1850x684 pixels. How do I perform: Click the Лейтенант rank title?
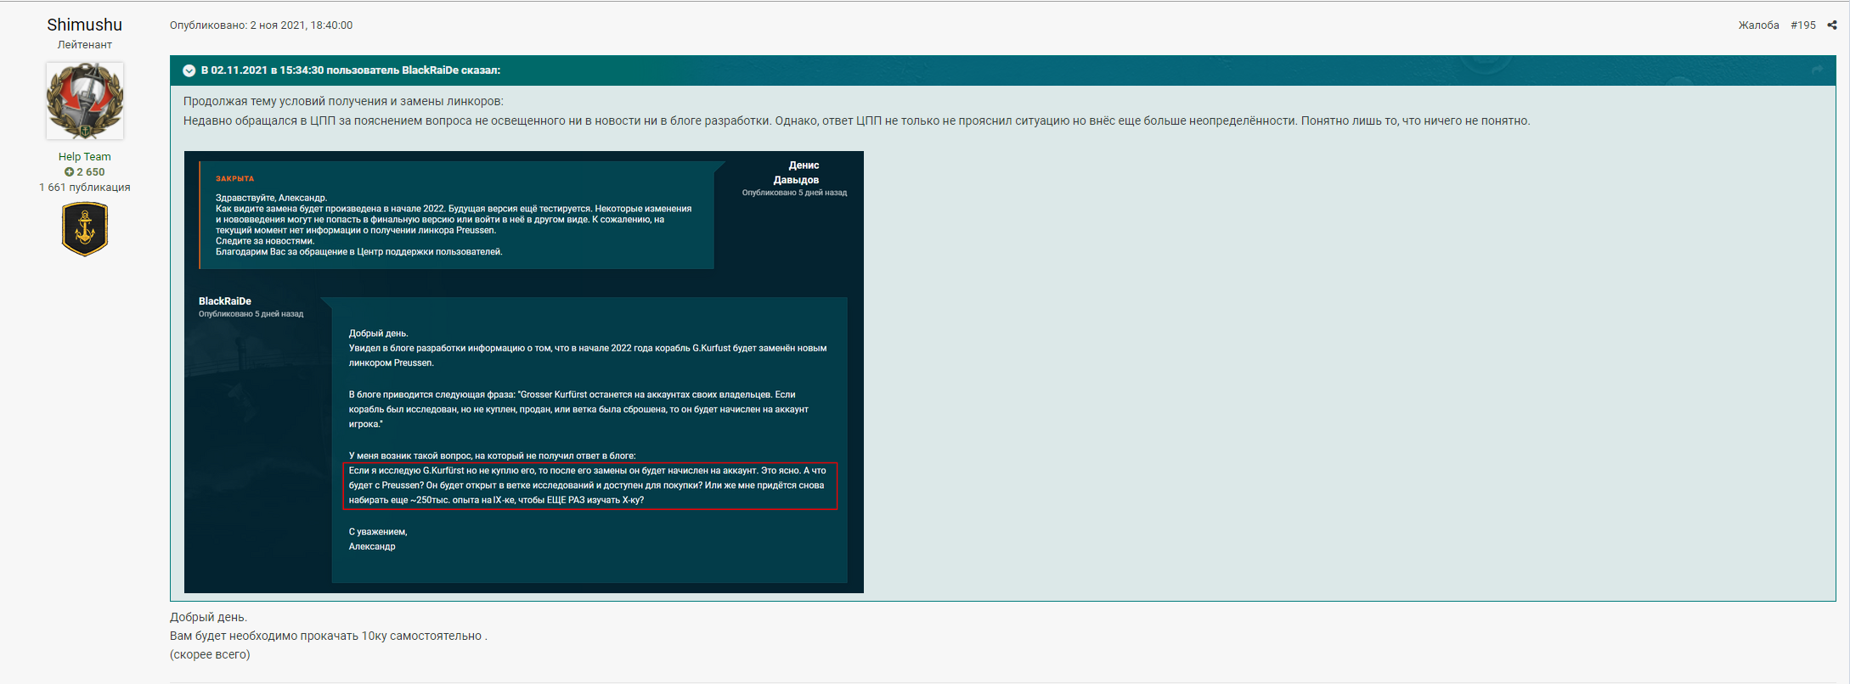[x=85, y=45]
